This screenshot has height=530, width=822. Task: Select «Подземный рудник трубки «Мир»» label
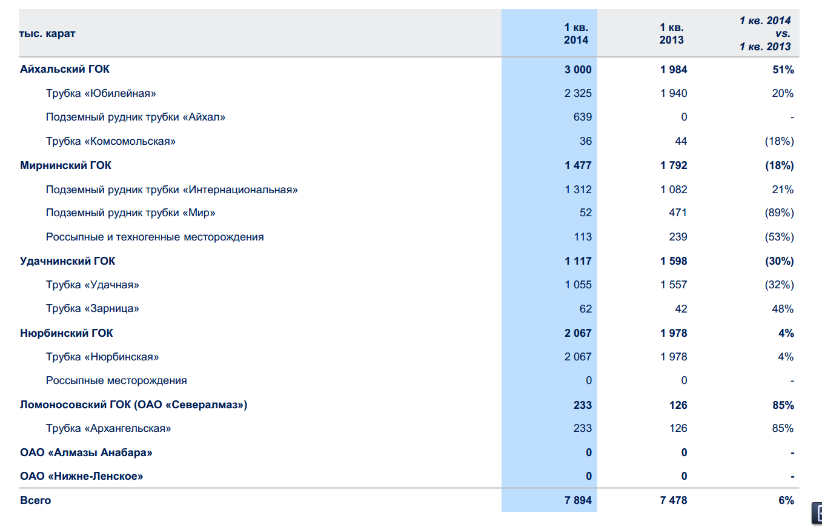point(131,213)
